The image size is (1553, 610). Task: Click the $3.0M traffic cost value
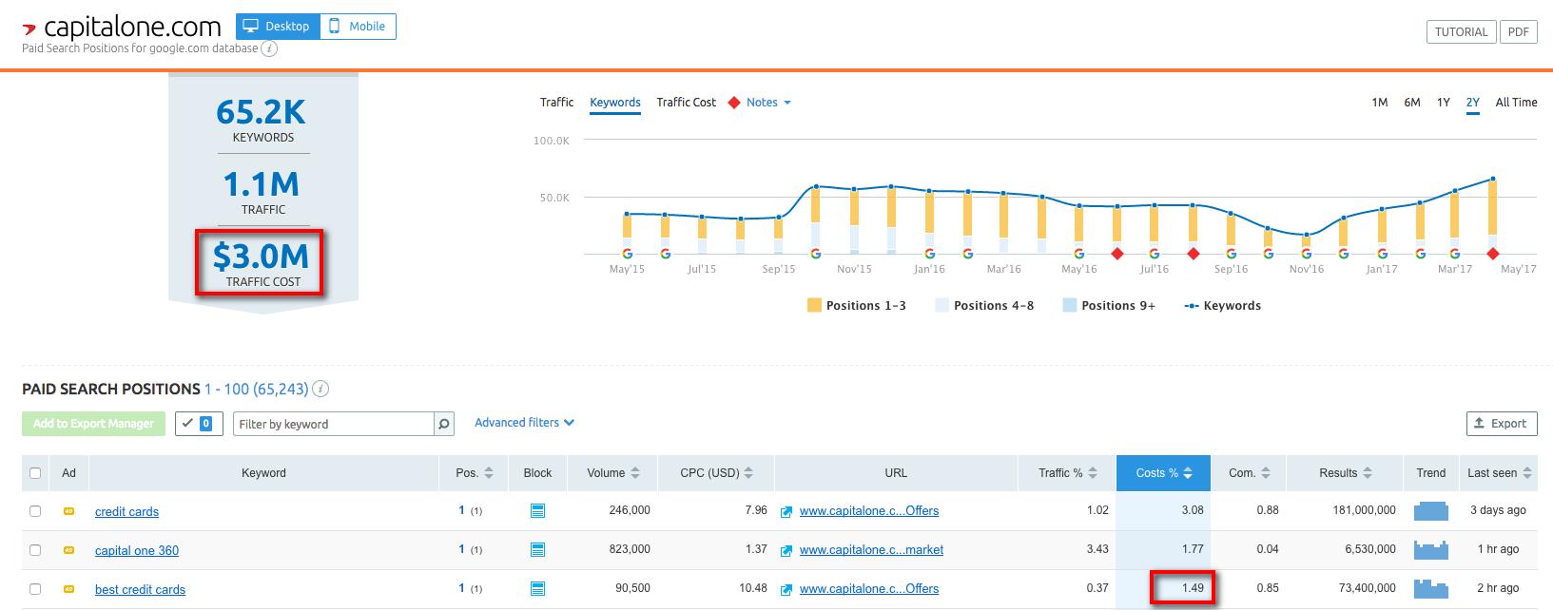(261, 255)
